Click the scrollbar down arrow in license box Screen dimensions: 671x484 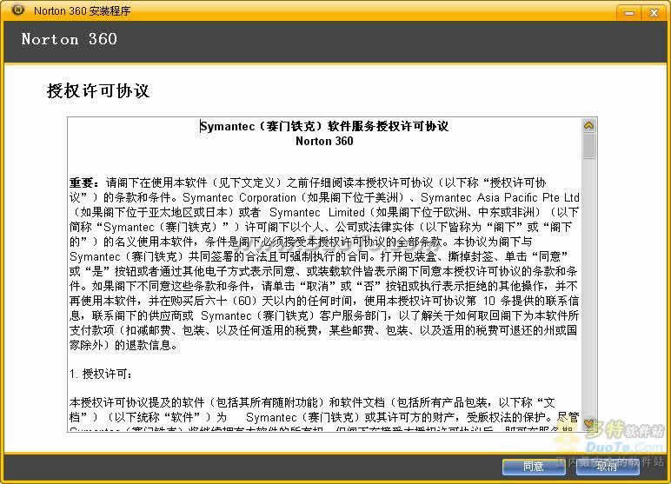point(588,424)
